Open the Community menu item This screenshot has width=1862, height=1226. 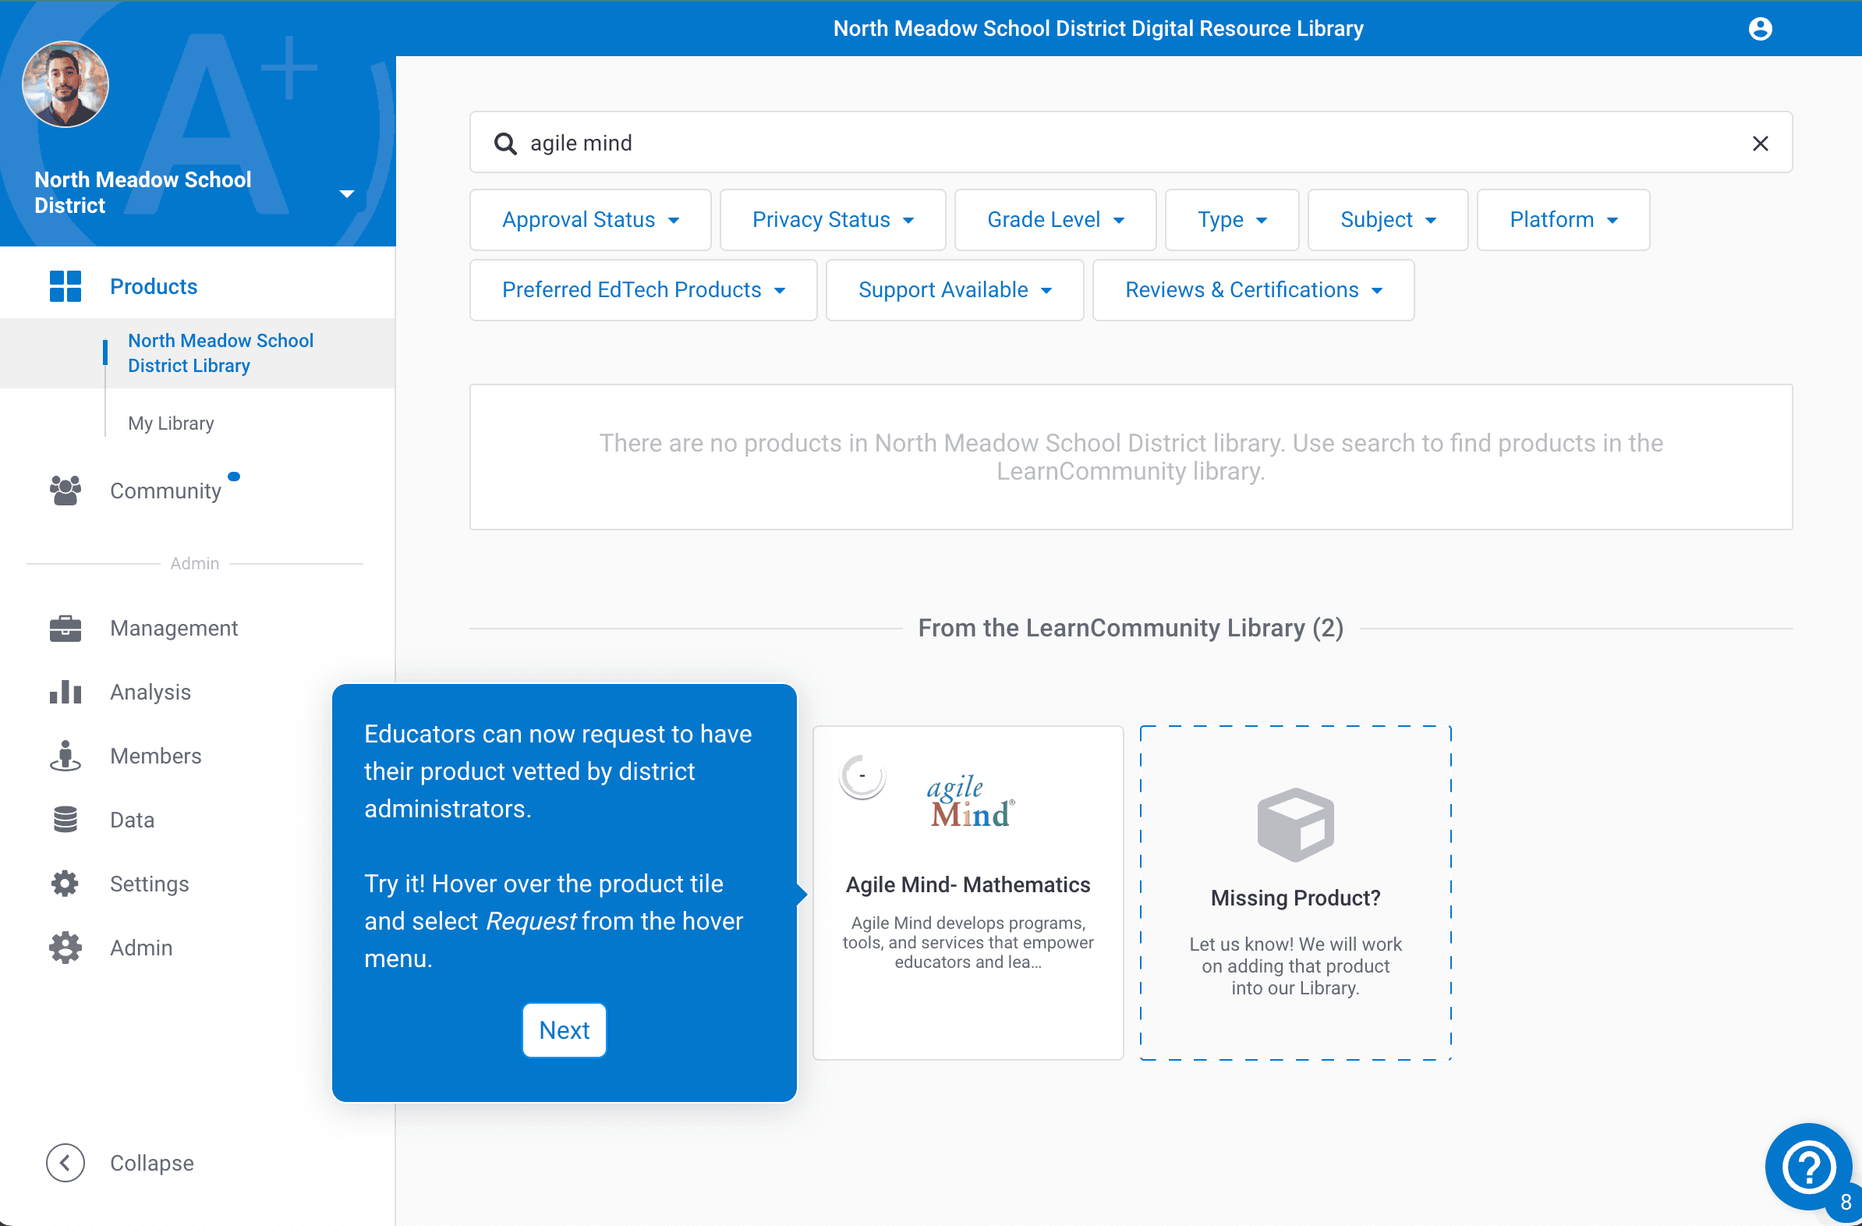(x=166, y=491)
